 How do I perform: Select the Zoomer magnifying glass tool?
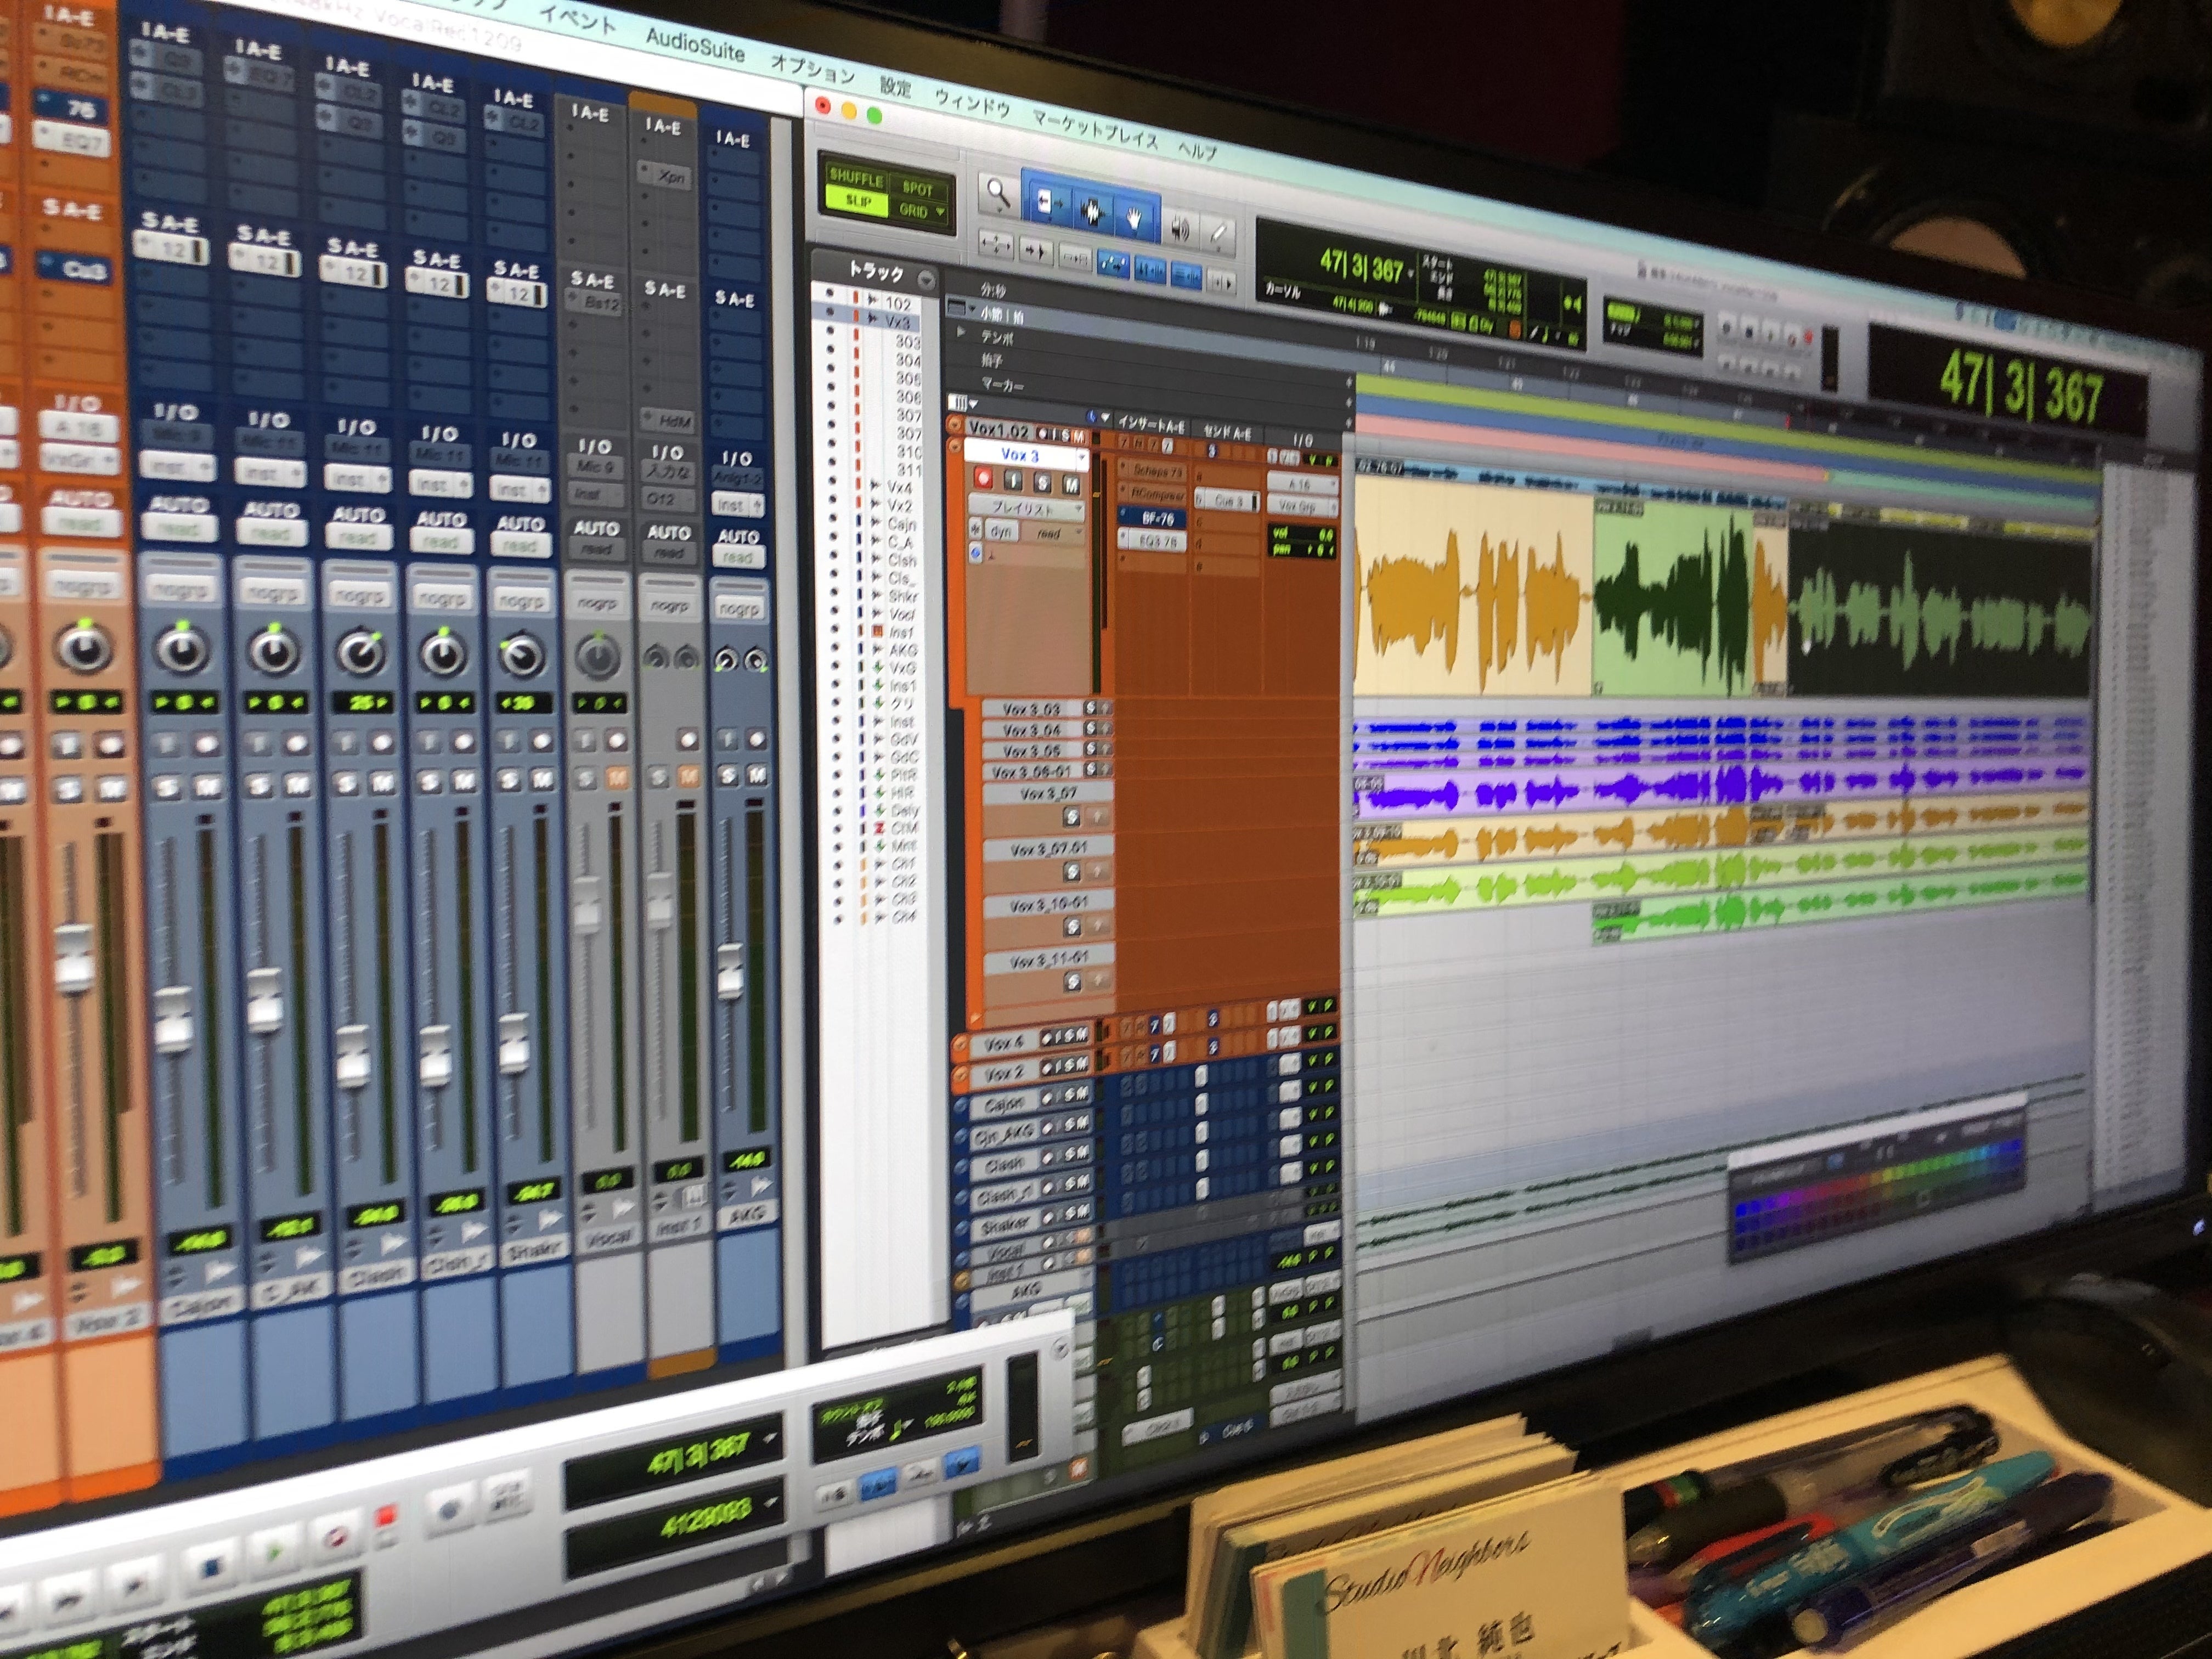[x=997, y=194]
